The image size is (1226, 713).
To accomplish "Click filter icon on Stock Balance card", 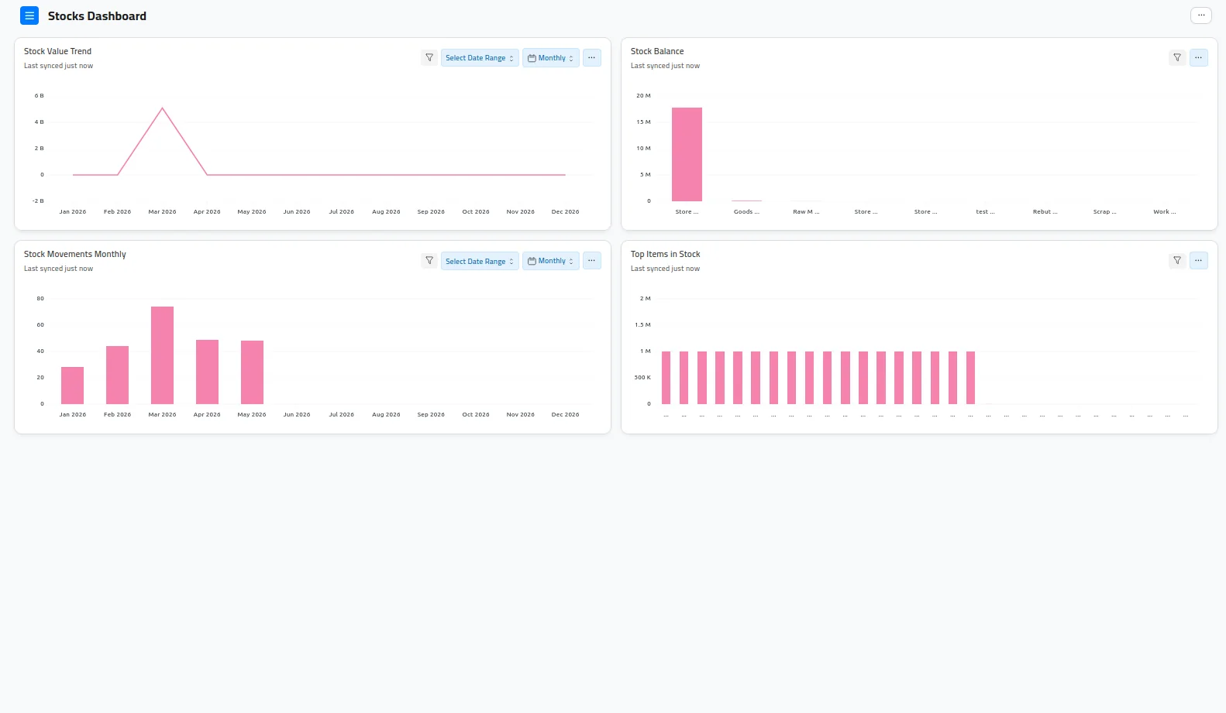I will click(x=1177, y=58).
